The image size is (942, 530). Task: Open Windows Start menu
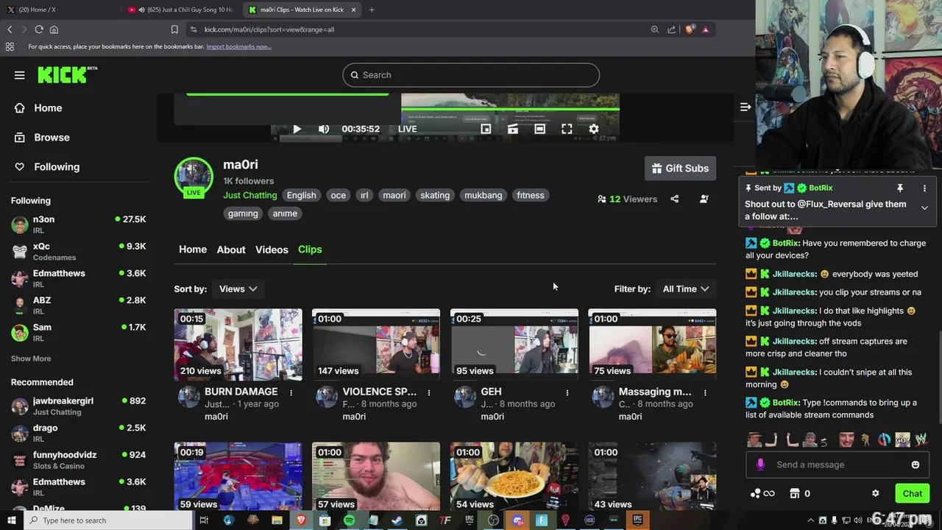point(11,520)
